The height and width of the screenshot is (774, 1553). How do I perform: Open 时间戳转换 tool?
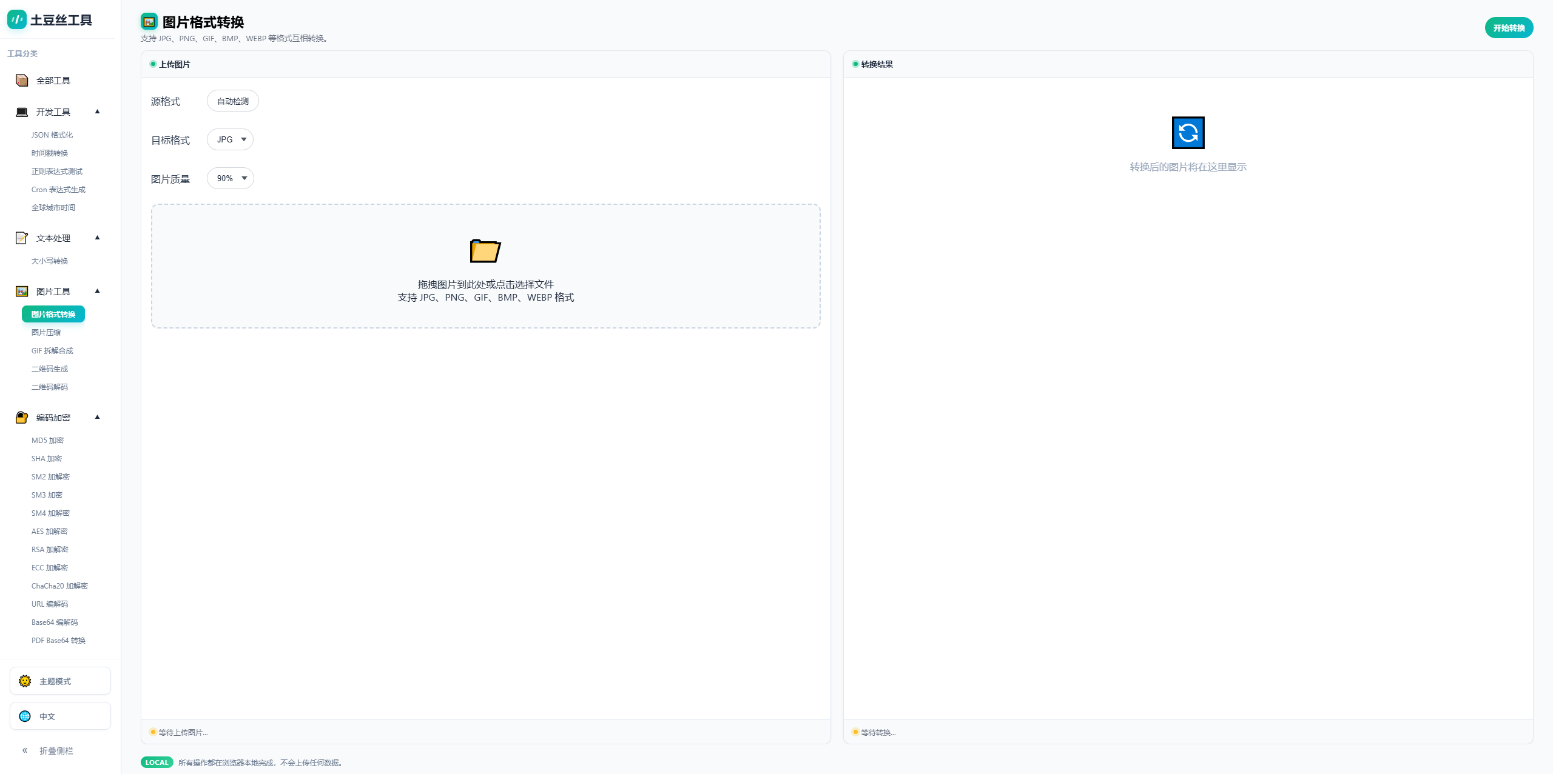pos(50,153)
